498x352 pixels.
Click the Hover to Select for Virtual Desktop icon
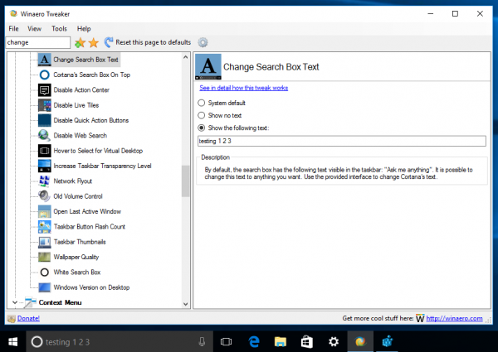click(45, 151)
